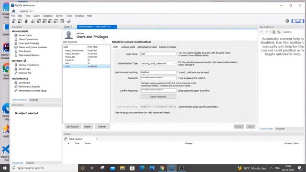
Task: Open Data Import/Restore in Navigator
Action: (x=29, y=55)
